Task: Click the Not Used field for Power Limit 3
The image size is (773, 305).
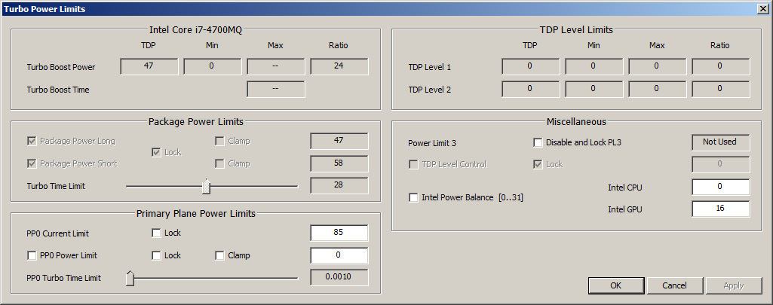Action: click(721, 142)
